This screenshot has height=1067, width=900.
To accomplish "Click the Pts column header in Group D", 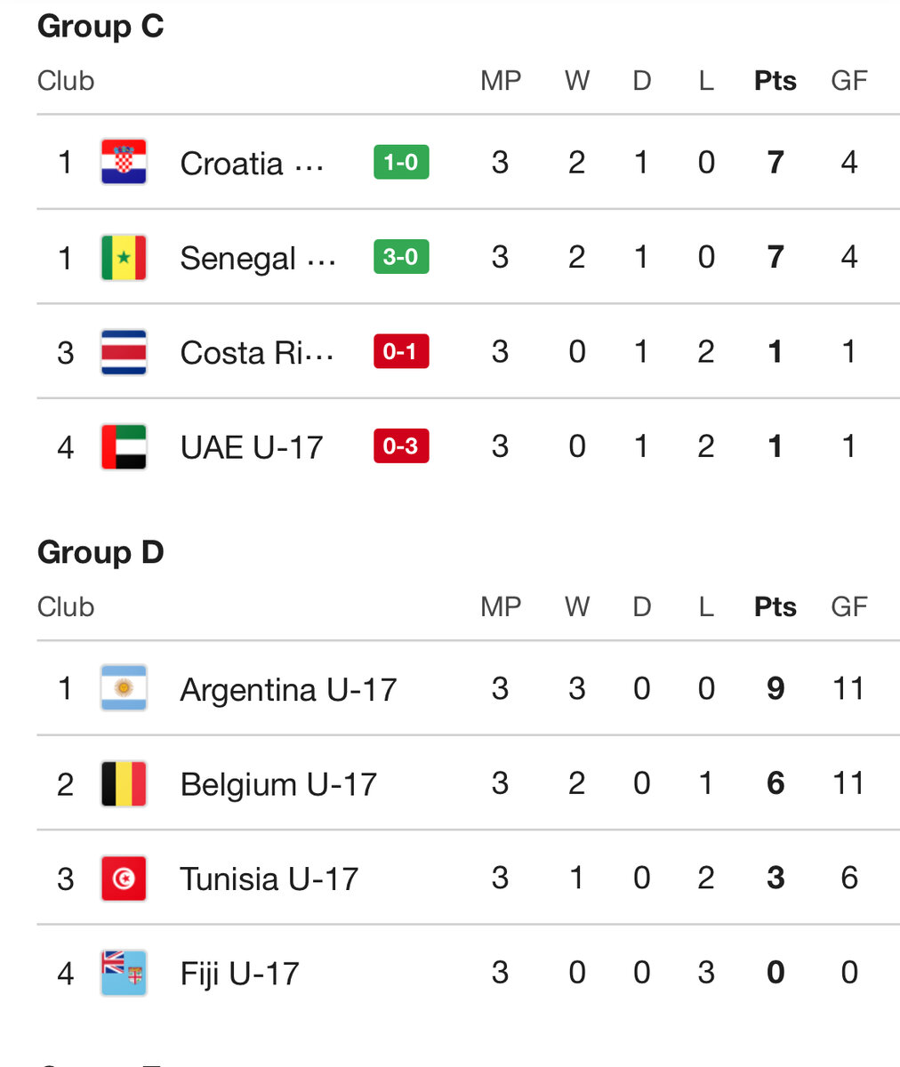I will tap(775, 607).
